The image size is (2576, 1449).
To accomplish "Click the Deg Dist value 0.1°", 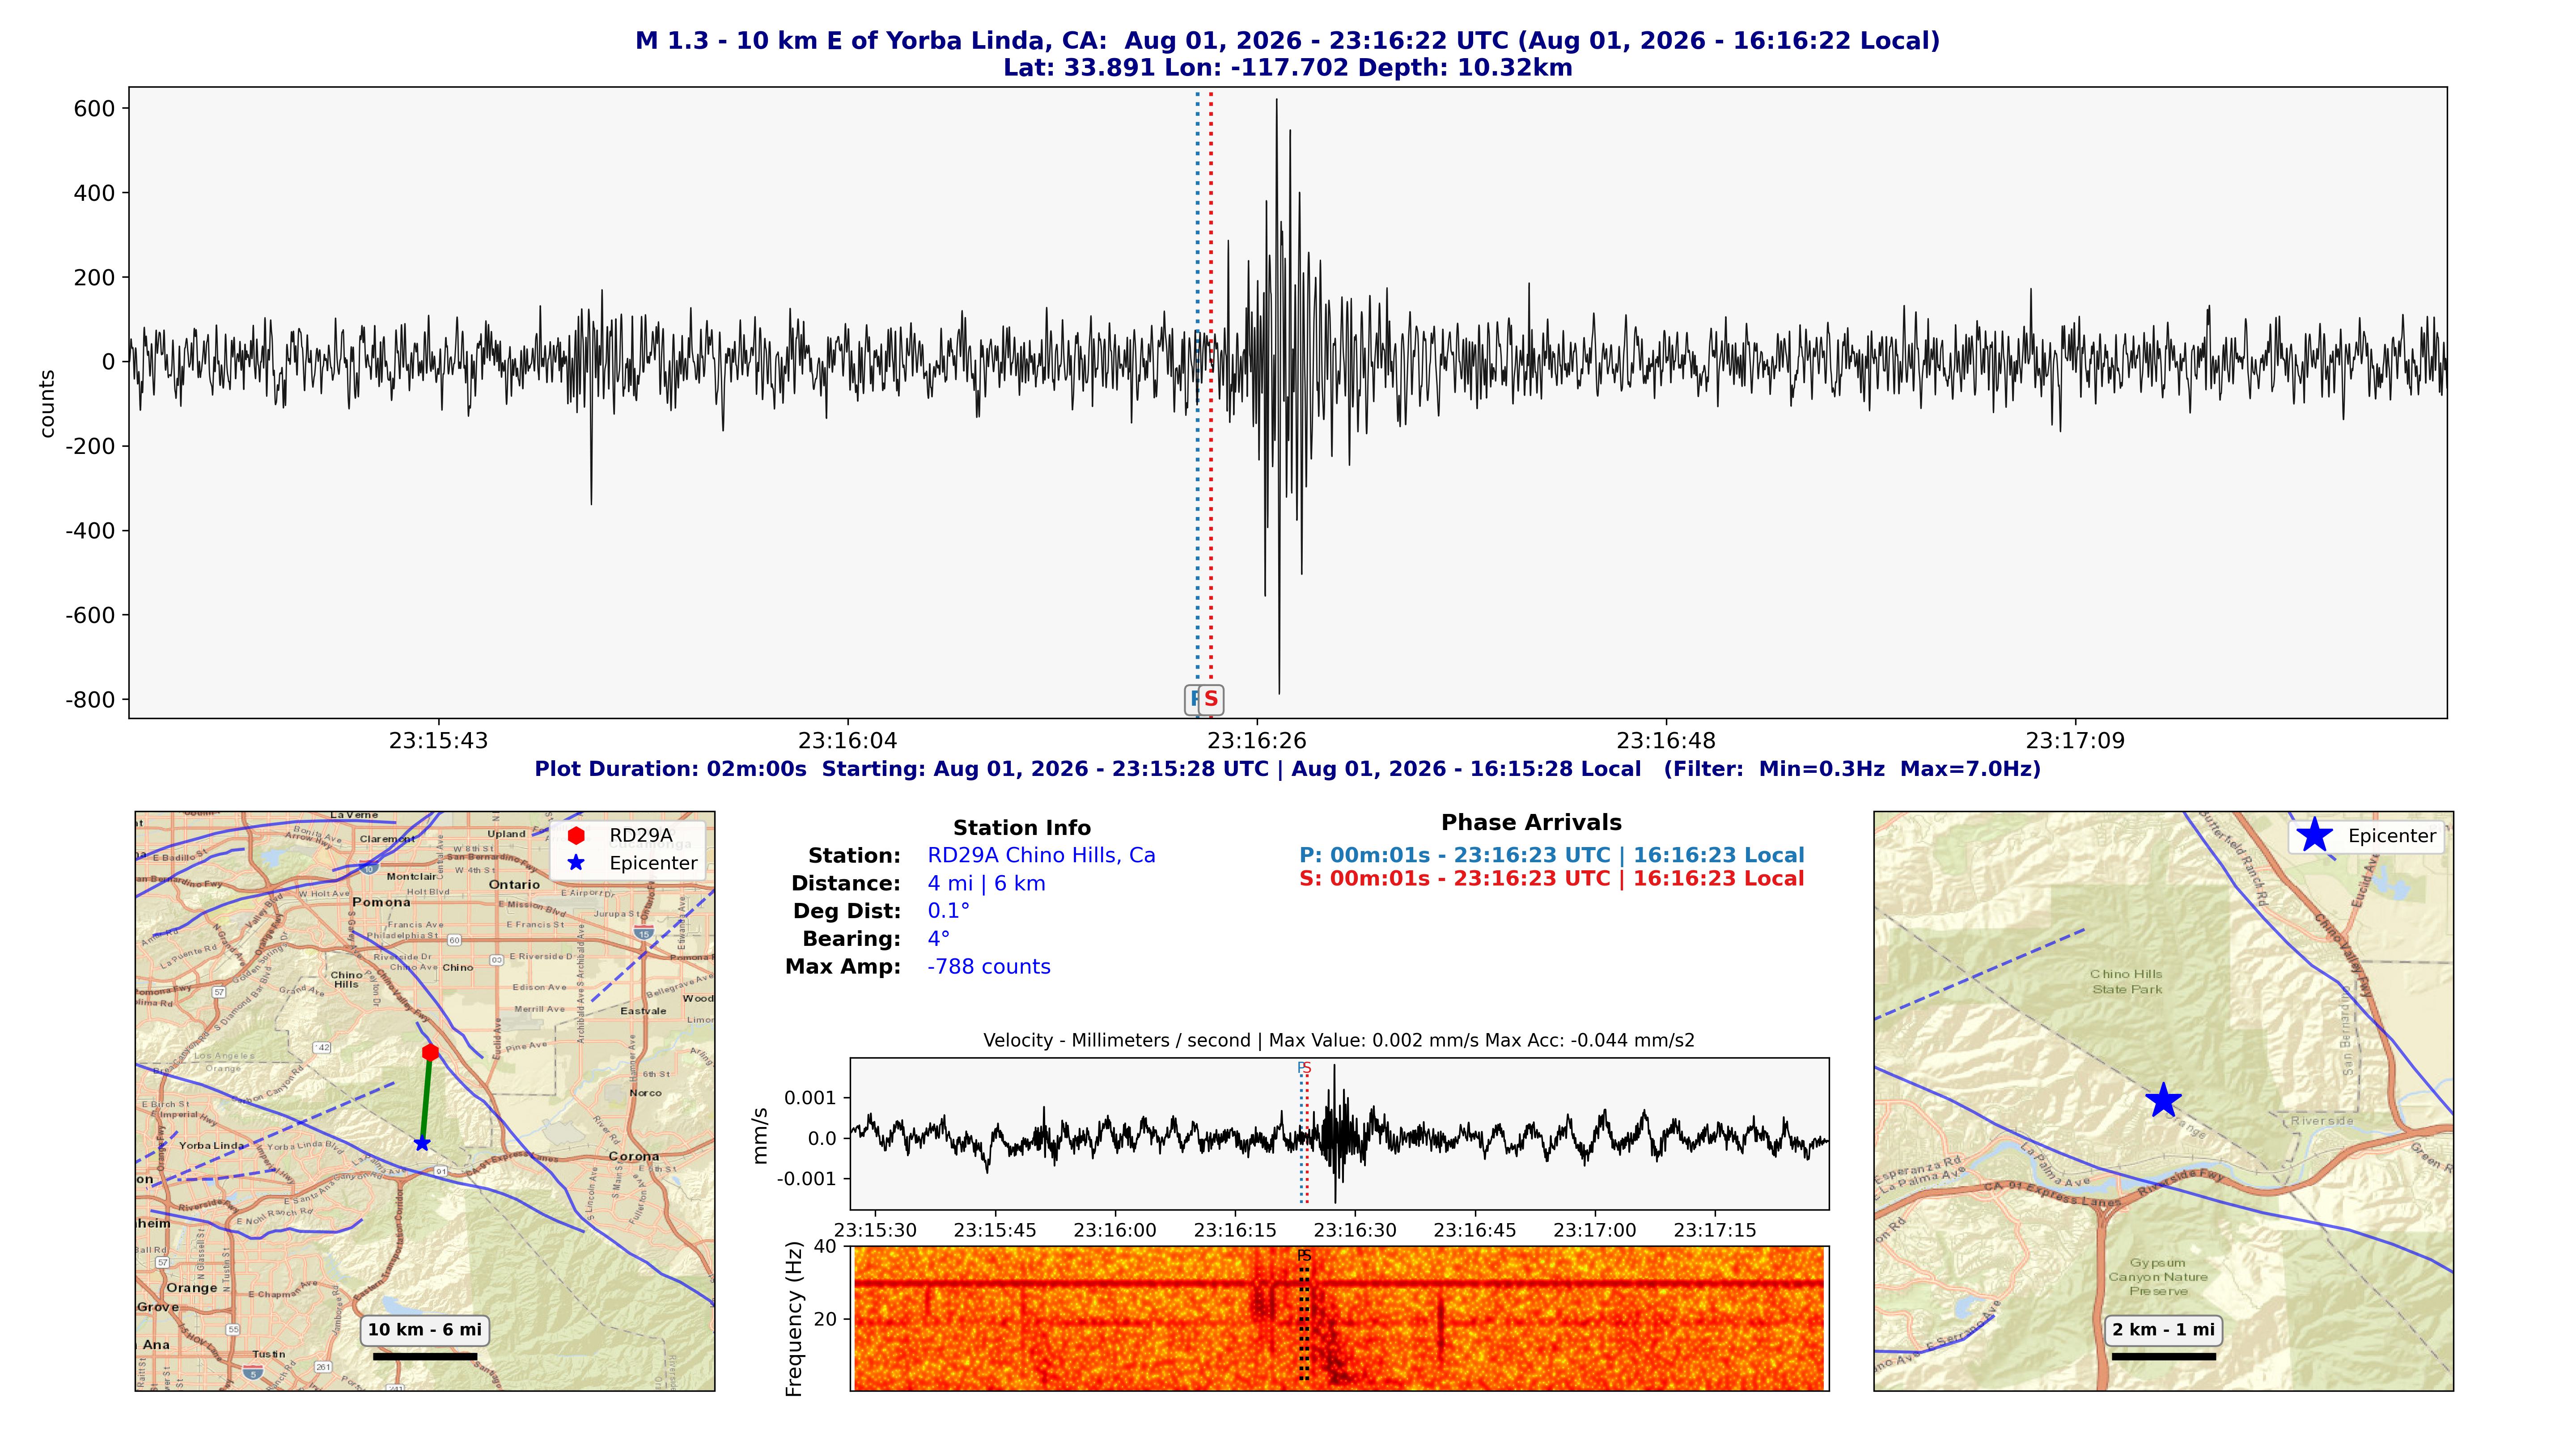I will [948, 911].
